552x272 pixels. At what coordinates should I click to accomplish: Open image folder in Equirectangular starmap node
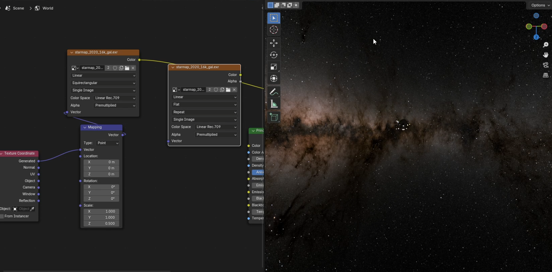127,68
